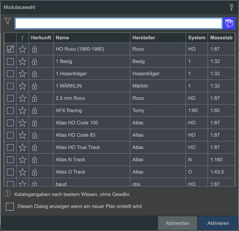
Task: Check the Atlas HO Code 100 checkbox
Action: [x=10, y=123]
